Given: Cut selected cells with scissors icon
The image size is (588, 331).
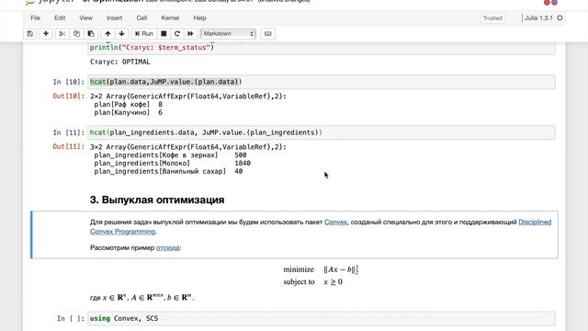Looking at the screenshot, I should click(x=62, y=34).
